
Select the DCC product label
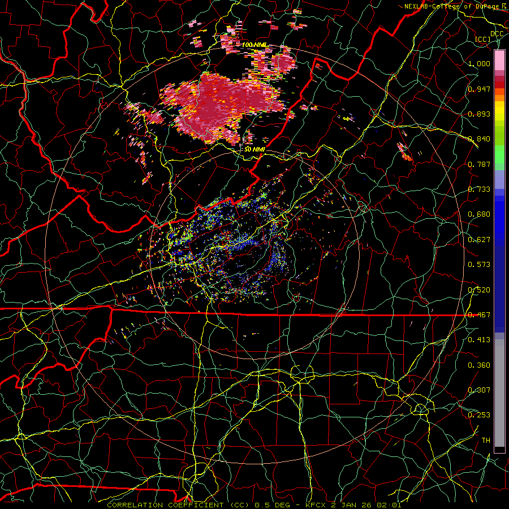[497, 34]
